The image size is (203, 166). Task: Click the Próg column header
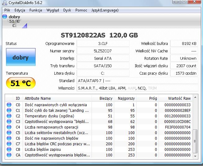147,98
